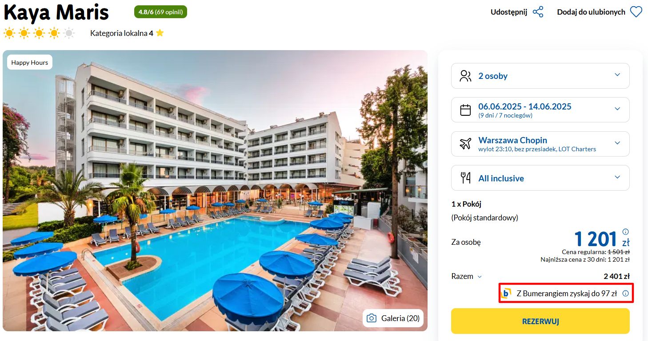
Task: Click the people icon in the 2 osoby field
Action: point(465,76)
